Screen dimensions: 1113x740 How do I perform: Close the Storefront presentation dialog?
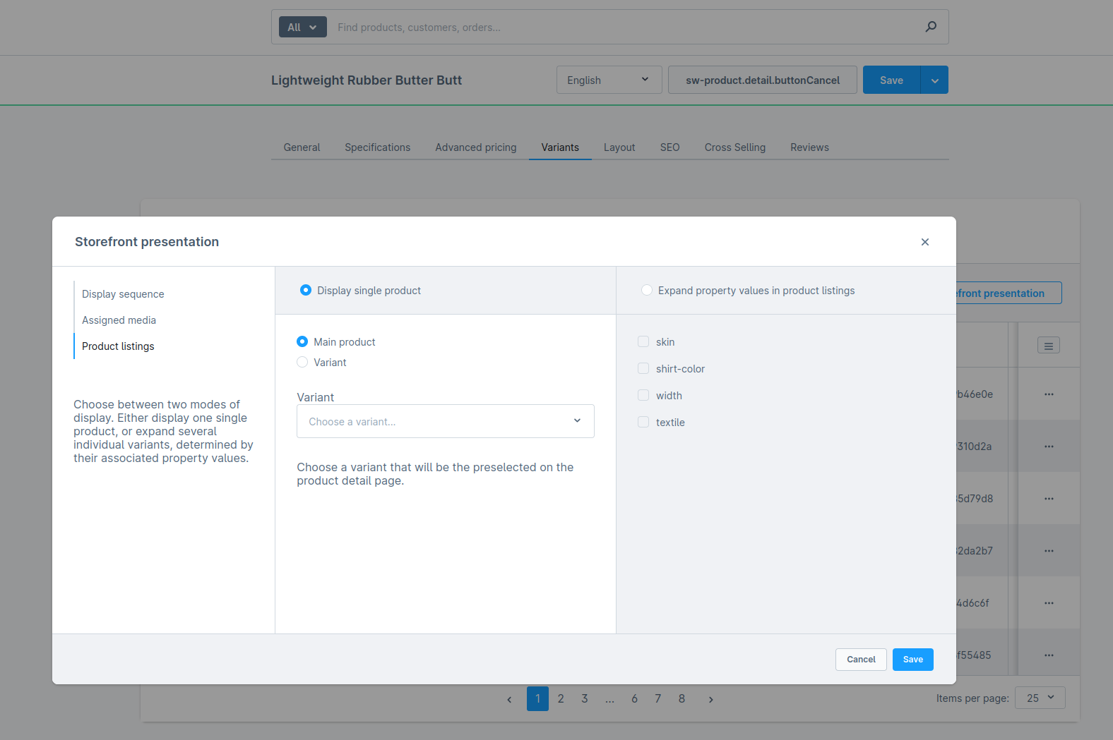[x=924, y=242]
